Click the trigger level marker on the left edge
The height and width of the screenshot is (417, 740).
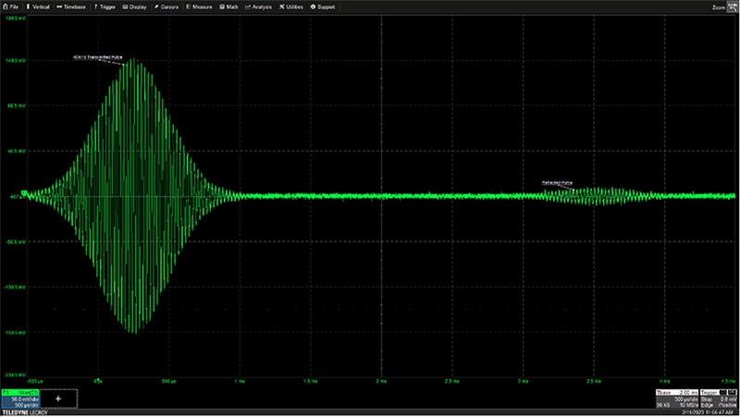pyautogui.click(x=25, y=195)
